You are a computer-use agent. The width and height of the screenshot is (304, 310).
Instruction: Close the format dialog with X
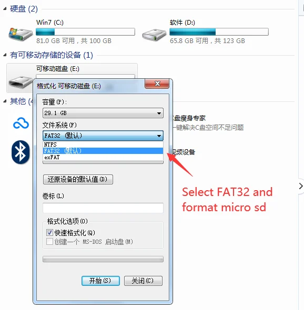pos(157,84)
